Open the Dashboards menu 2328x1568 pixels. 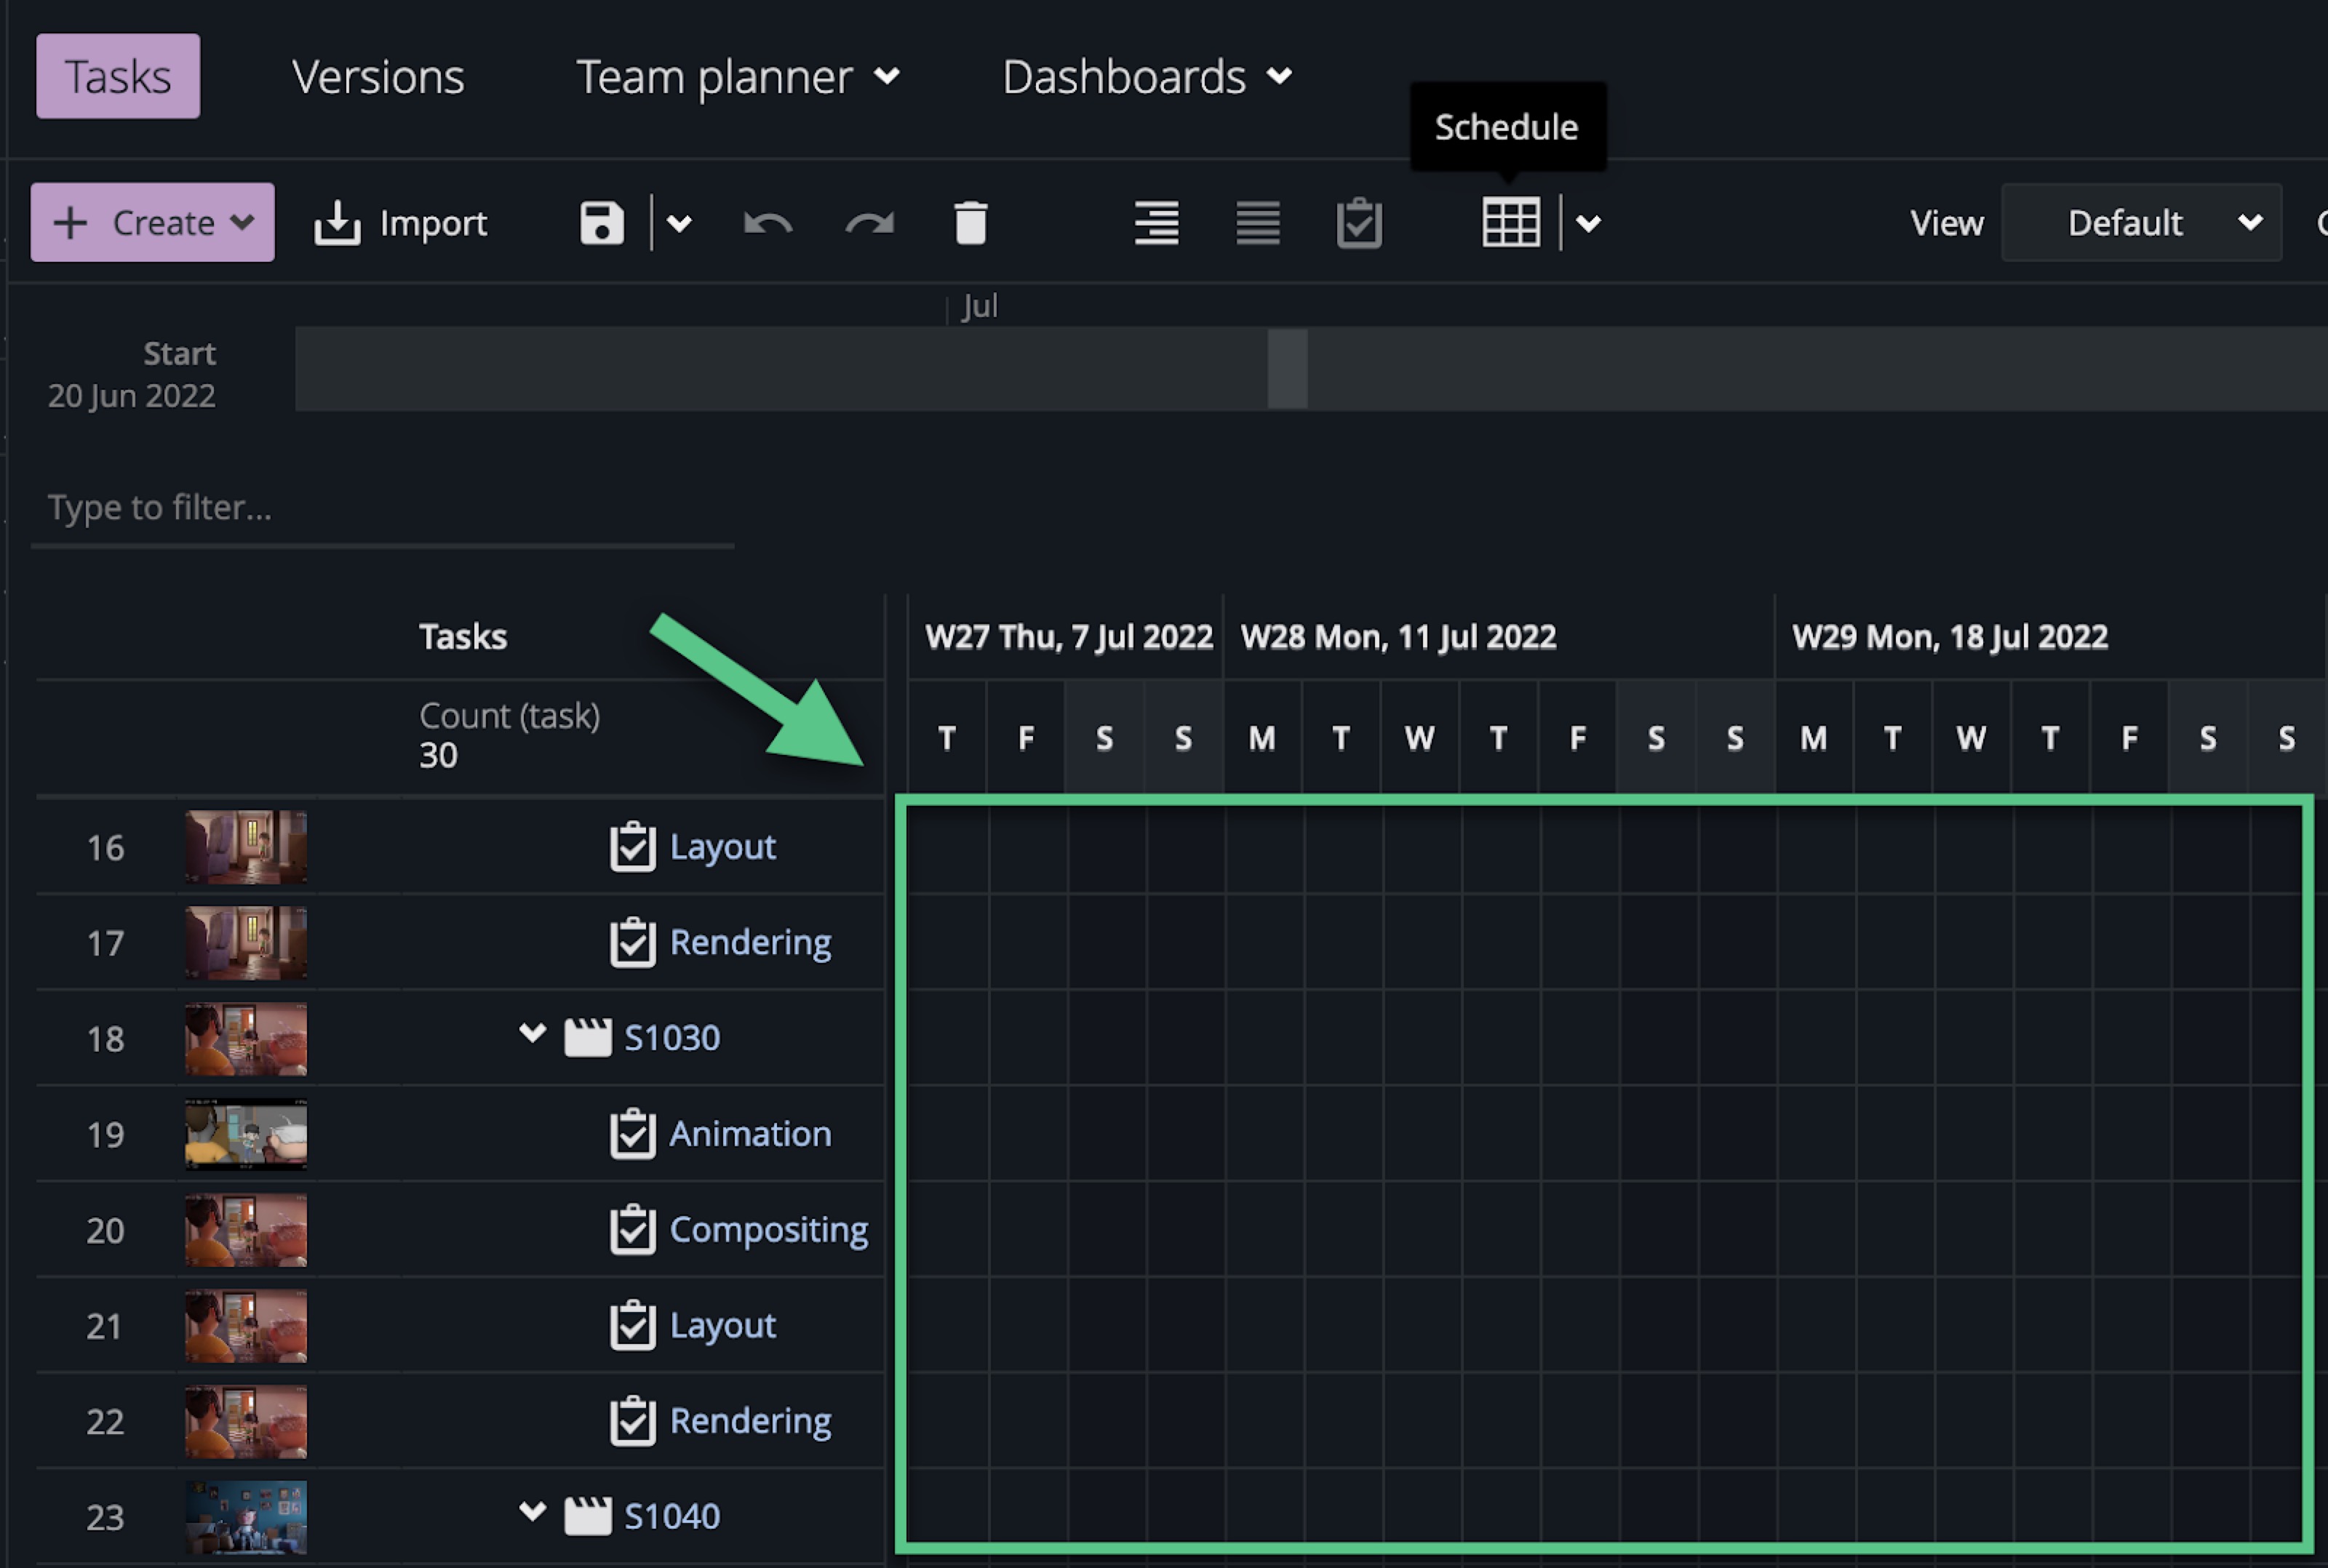(x=1146, y=77)
